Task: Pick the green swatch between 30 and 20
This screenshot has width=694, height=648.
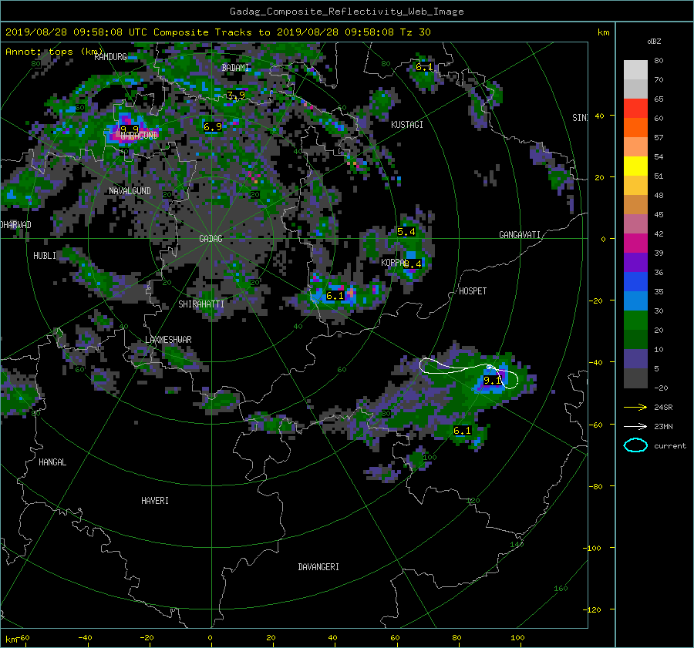Action: pyautogui.click(x=635, y=320)
